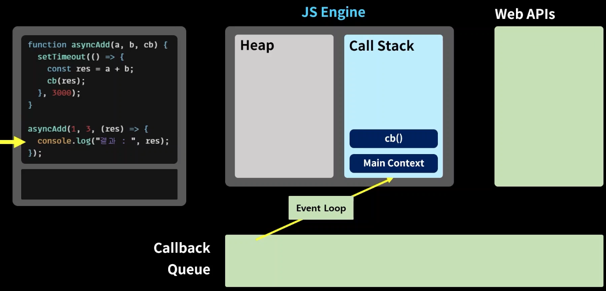Click the 'Queue' label text
This screenshot has height=291, width=606.
pos(189,269)
